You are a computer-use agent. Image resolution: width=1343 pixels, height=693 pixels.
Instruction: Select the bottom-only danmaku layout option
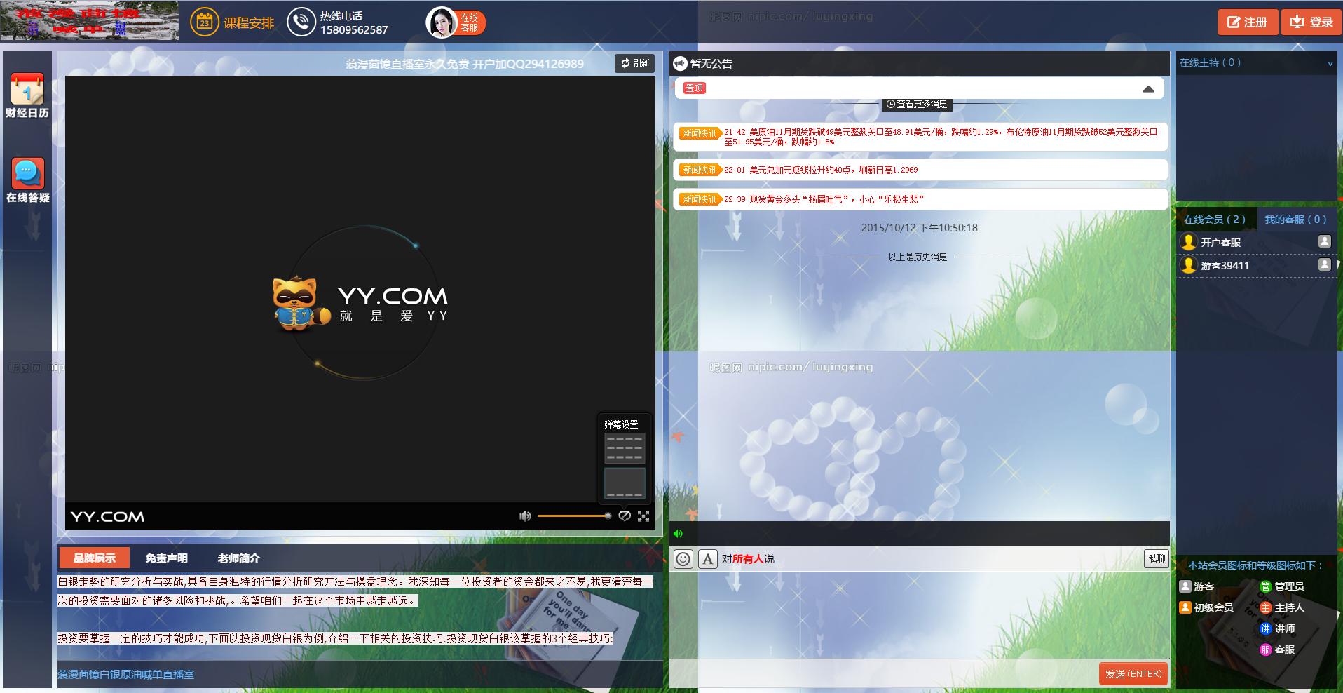point(625,483)
